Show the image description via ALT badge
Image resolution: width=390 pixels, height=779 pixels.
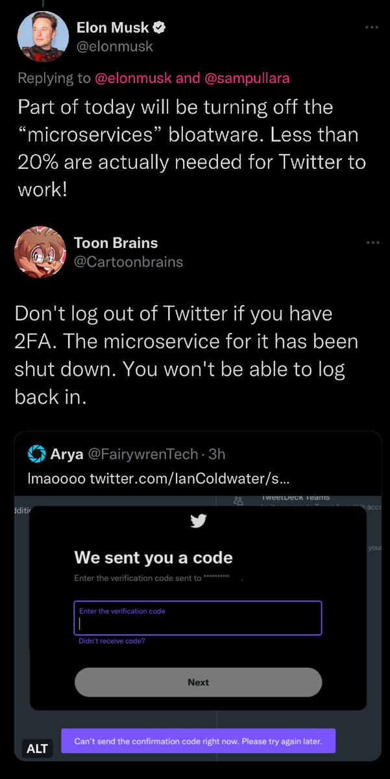tap(37, 748)
